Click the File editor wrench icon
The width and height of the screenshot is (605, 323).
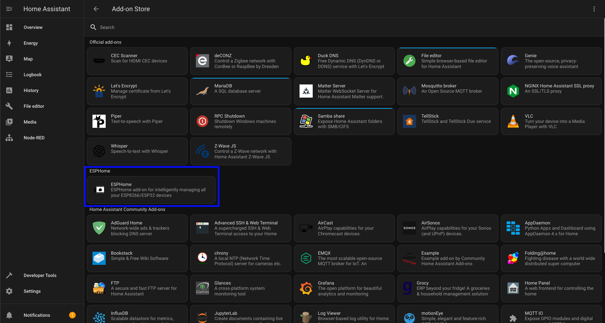coord(409,61)
